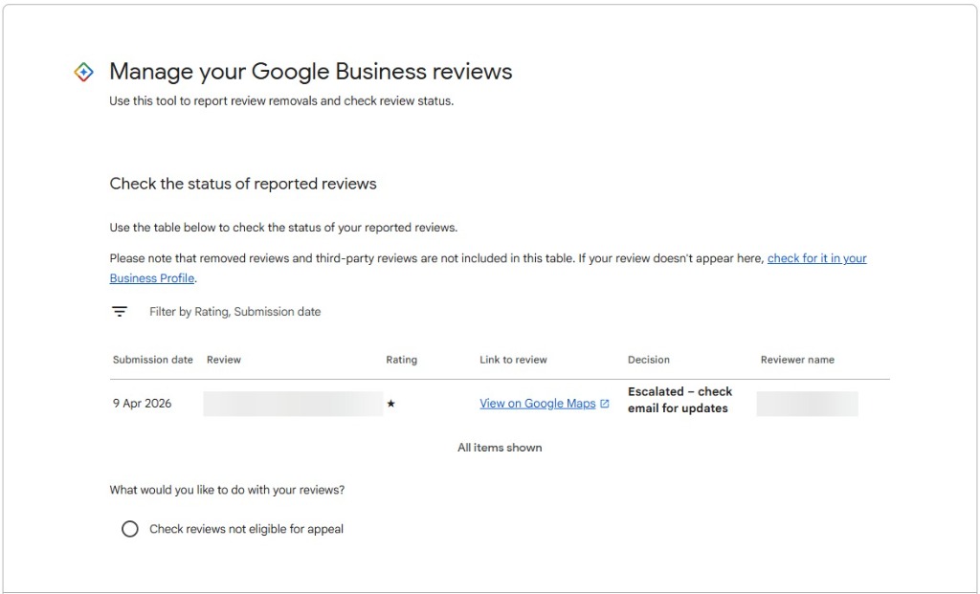Viewport: 980px width, 594px height.
Task: Click the Use this tool to report review removals subtitle
Action: [281, 100]
